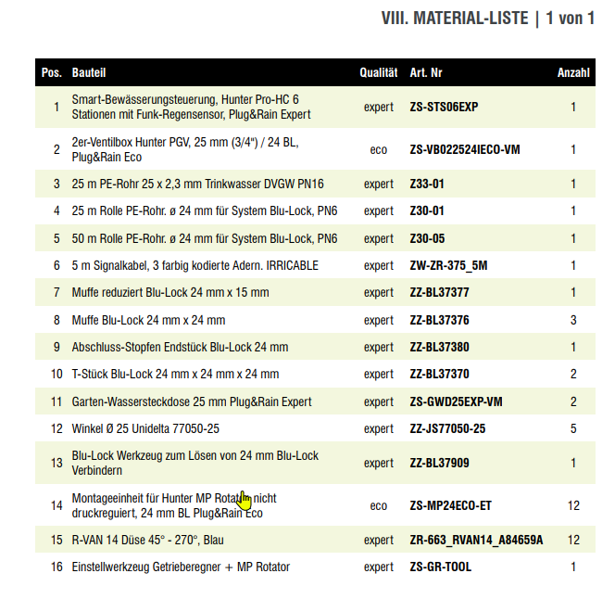Click article number ZZ-BL37377

coord(439,293)
